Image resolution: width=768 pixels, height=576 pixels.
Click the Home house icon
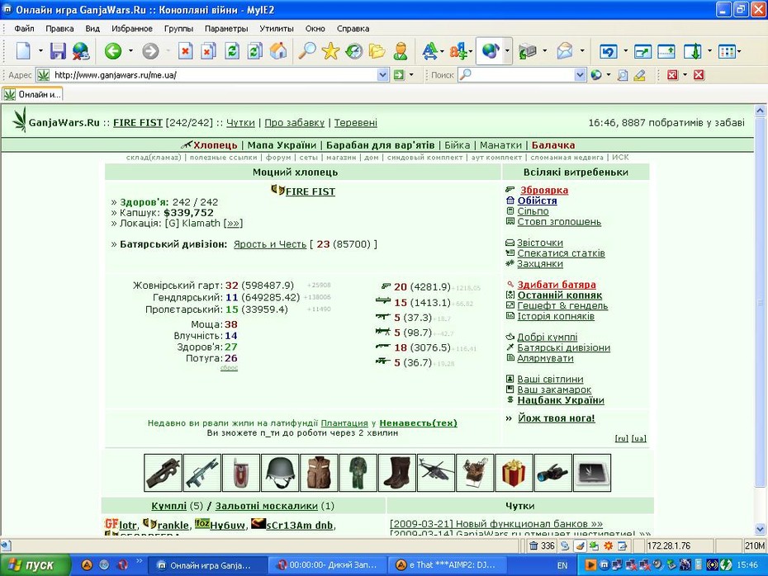point(278,51)
